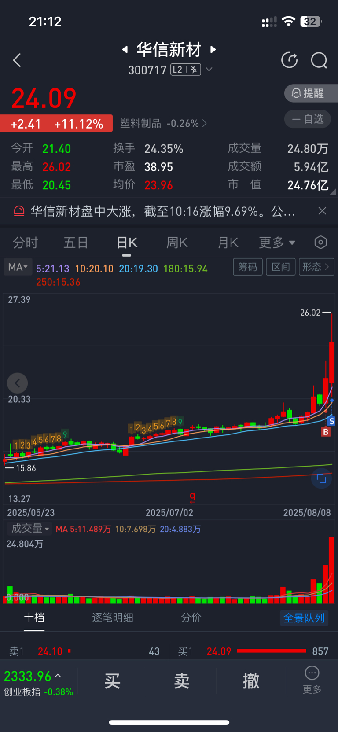This screenshot has height=732, width=338.
Task: Dismiss the news banner with X
Action: [x=322, y=211]
